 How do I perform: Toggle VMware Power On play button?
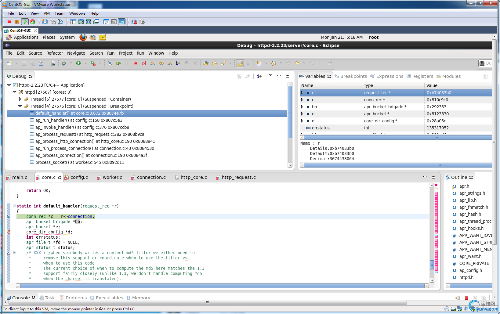click(x=25, y=22)
